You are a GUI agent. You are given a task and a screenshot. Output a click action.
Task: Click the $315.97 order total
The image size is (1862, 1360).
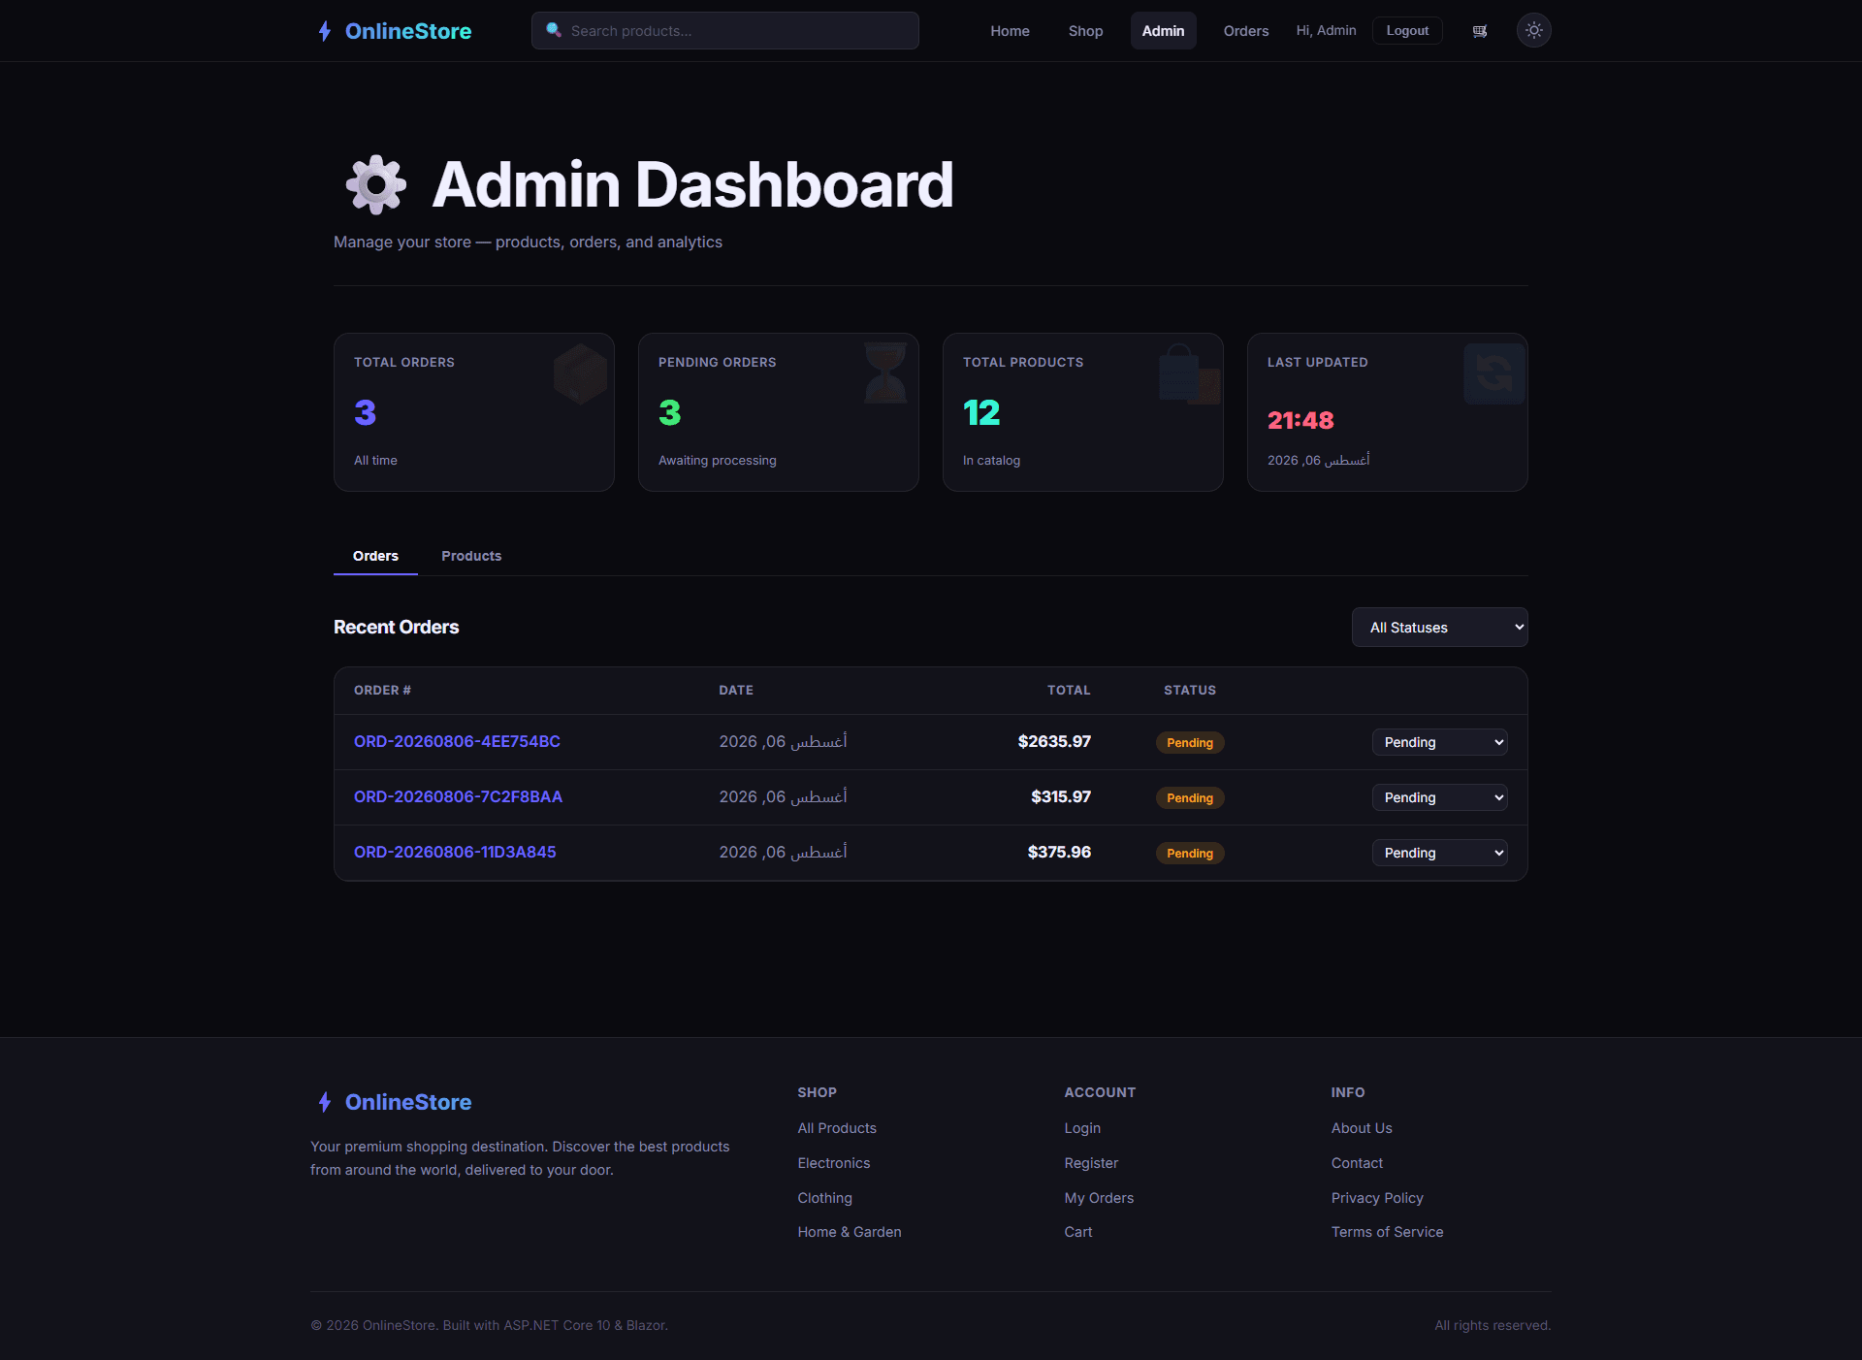click(x=1061, y=796)
